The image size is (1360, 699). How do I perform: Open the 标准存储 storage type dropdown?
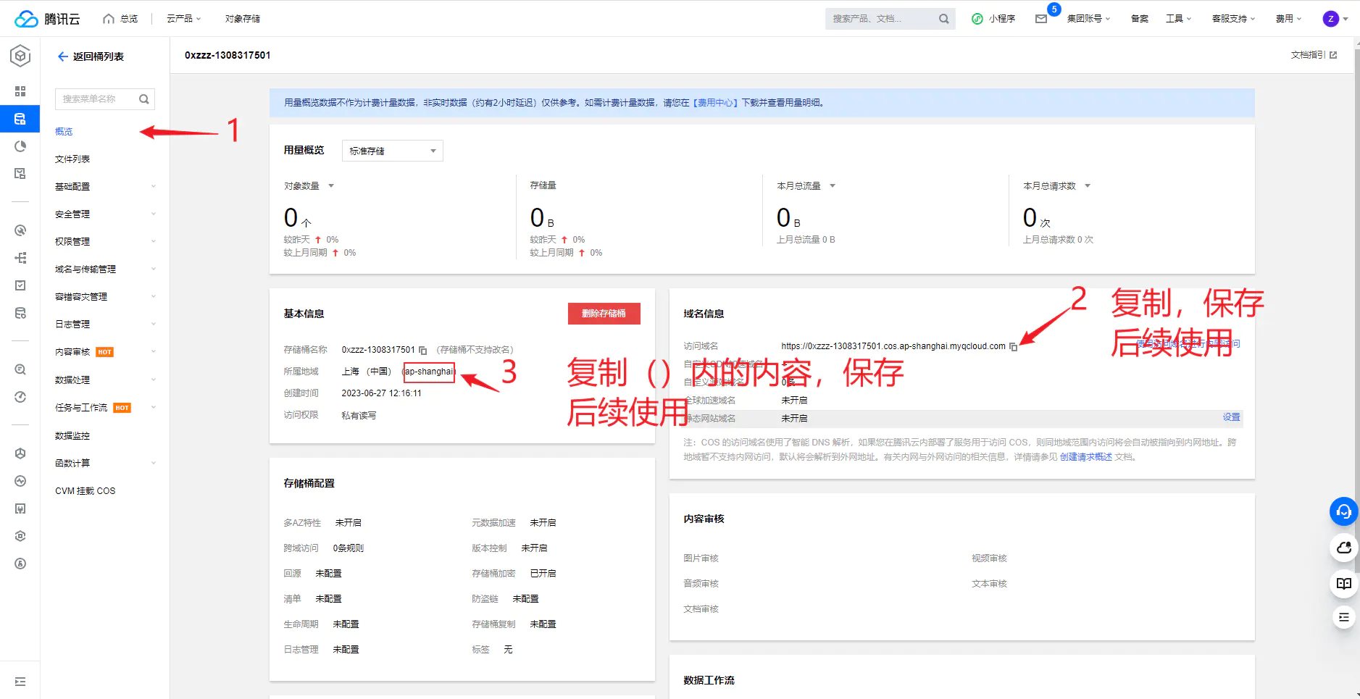pos(392,151)
